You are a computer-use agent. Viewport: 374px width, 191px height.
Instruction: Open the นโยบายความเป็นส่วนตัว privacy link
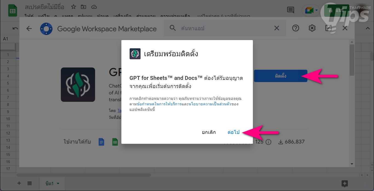(209, 104)
